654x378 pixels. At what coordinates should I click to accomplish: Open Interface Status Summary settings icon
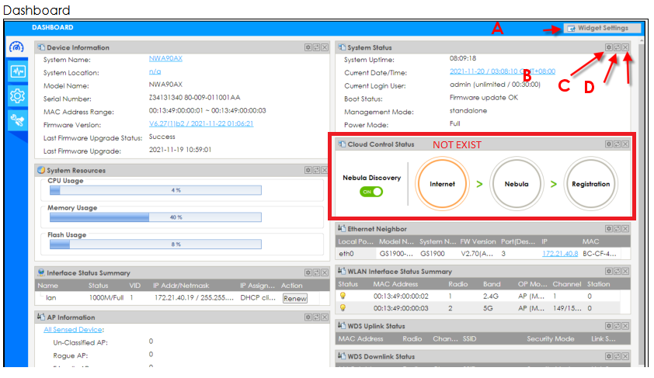pos(308,272)
